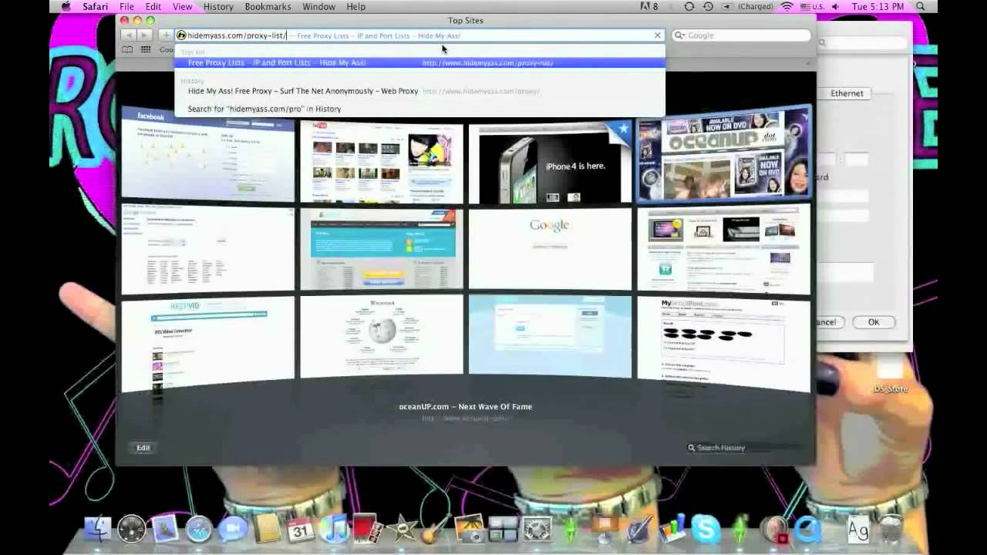
Task: Open System Preferences gear in the Dock
Action: pos(536,529)
